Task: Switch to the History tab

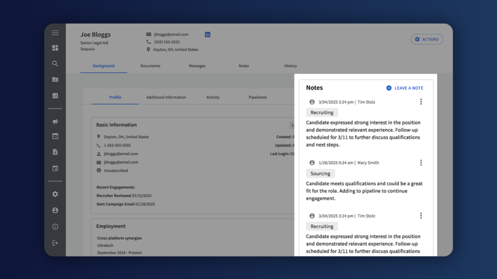Action: [x=290, y=66]
